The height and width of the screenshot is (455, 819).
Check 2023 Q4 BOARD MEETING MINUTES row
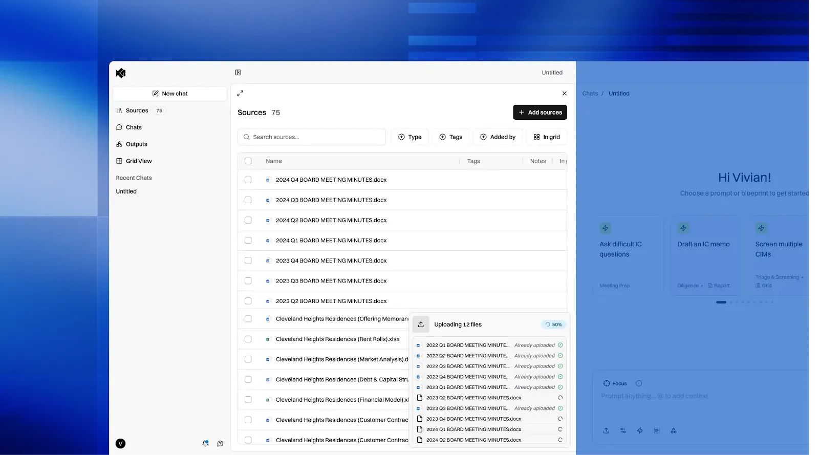pyautogui.click(x=248, y=261)
